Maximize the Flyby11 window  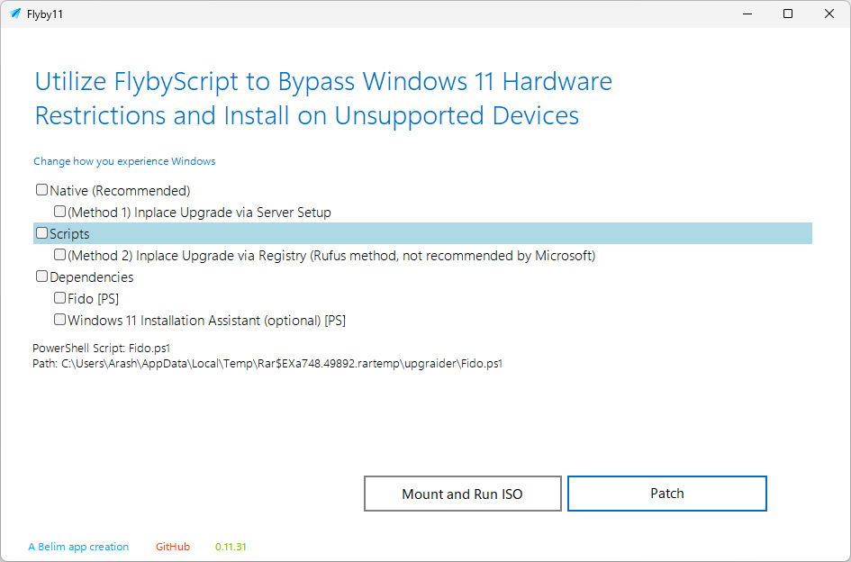(x=788, y=14)
